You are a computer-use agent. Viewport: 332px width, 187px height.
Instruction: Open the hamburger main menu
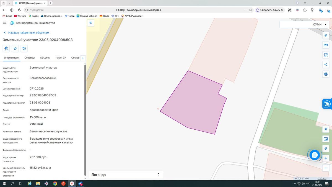click(x=5, y=23)
